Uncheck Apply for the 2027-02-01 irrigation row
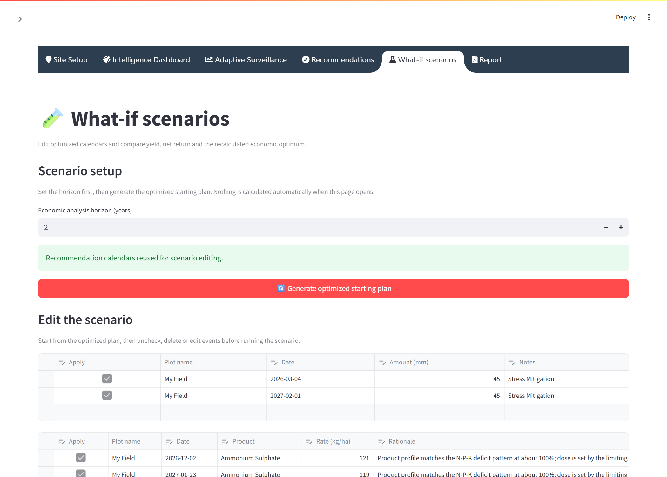667x477 pixels. click(107, 395)
